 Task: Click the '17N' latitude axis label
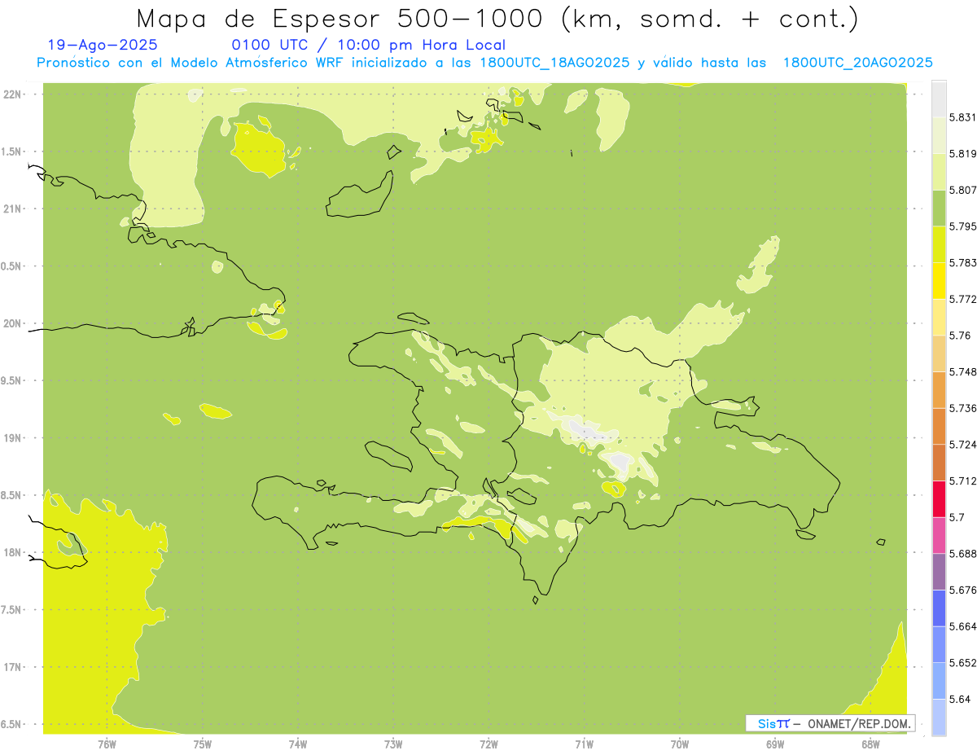click(x=12, y=667)
